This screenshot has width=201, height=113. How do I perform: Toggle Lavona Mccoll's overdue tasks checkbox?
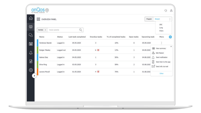98,71
